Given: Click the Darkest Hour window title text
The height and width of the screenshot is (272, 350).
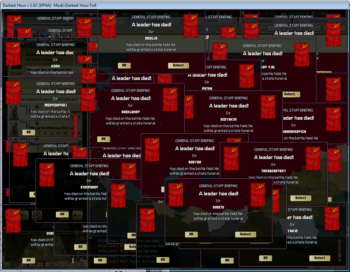Looking at the screenshot, I should [49, 5].
